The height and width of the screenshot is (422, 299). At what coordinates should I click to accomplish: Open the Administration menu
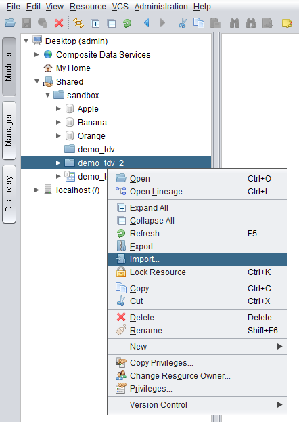click(x=161, y=7)
